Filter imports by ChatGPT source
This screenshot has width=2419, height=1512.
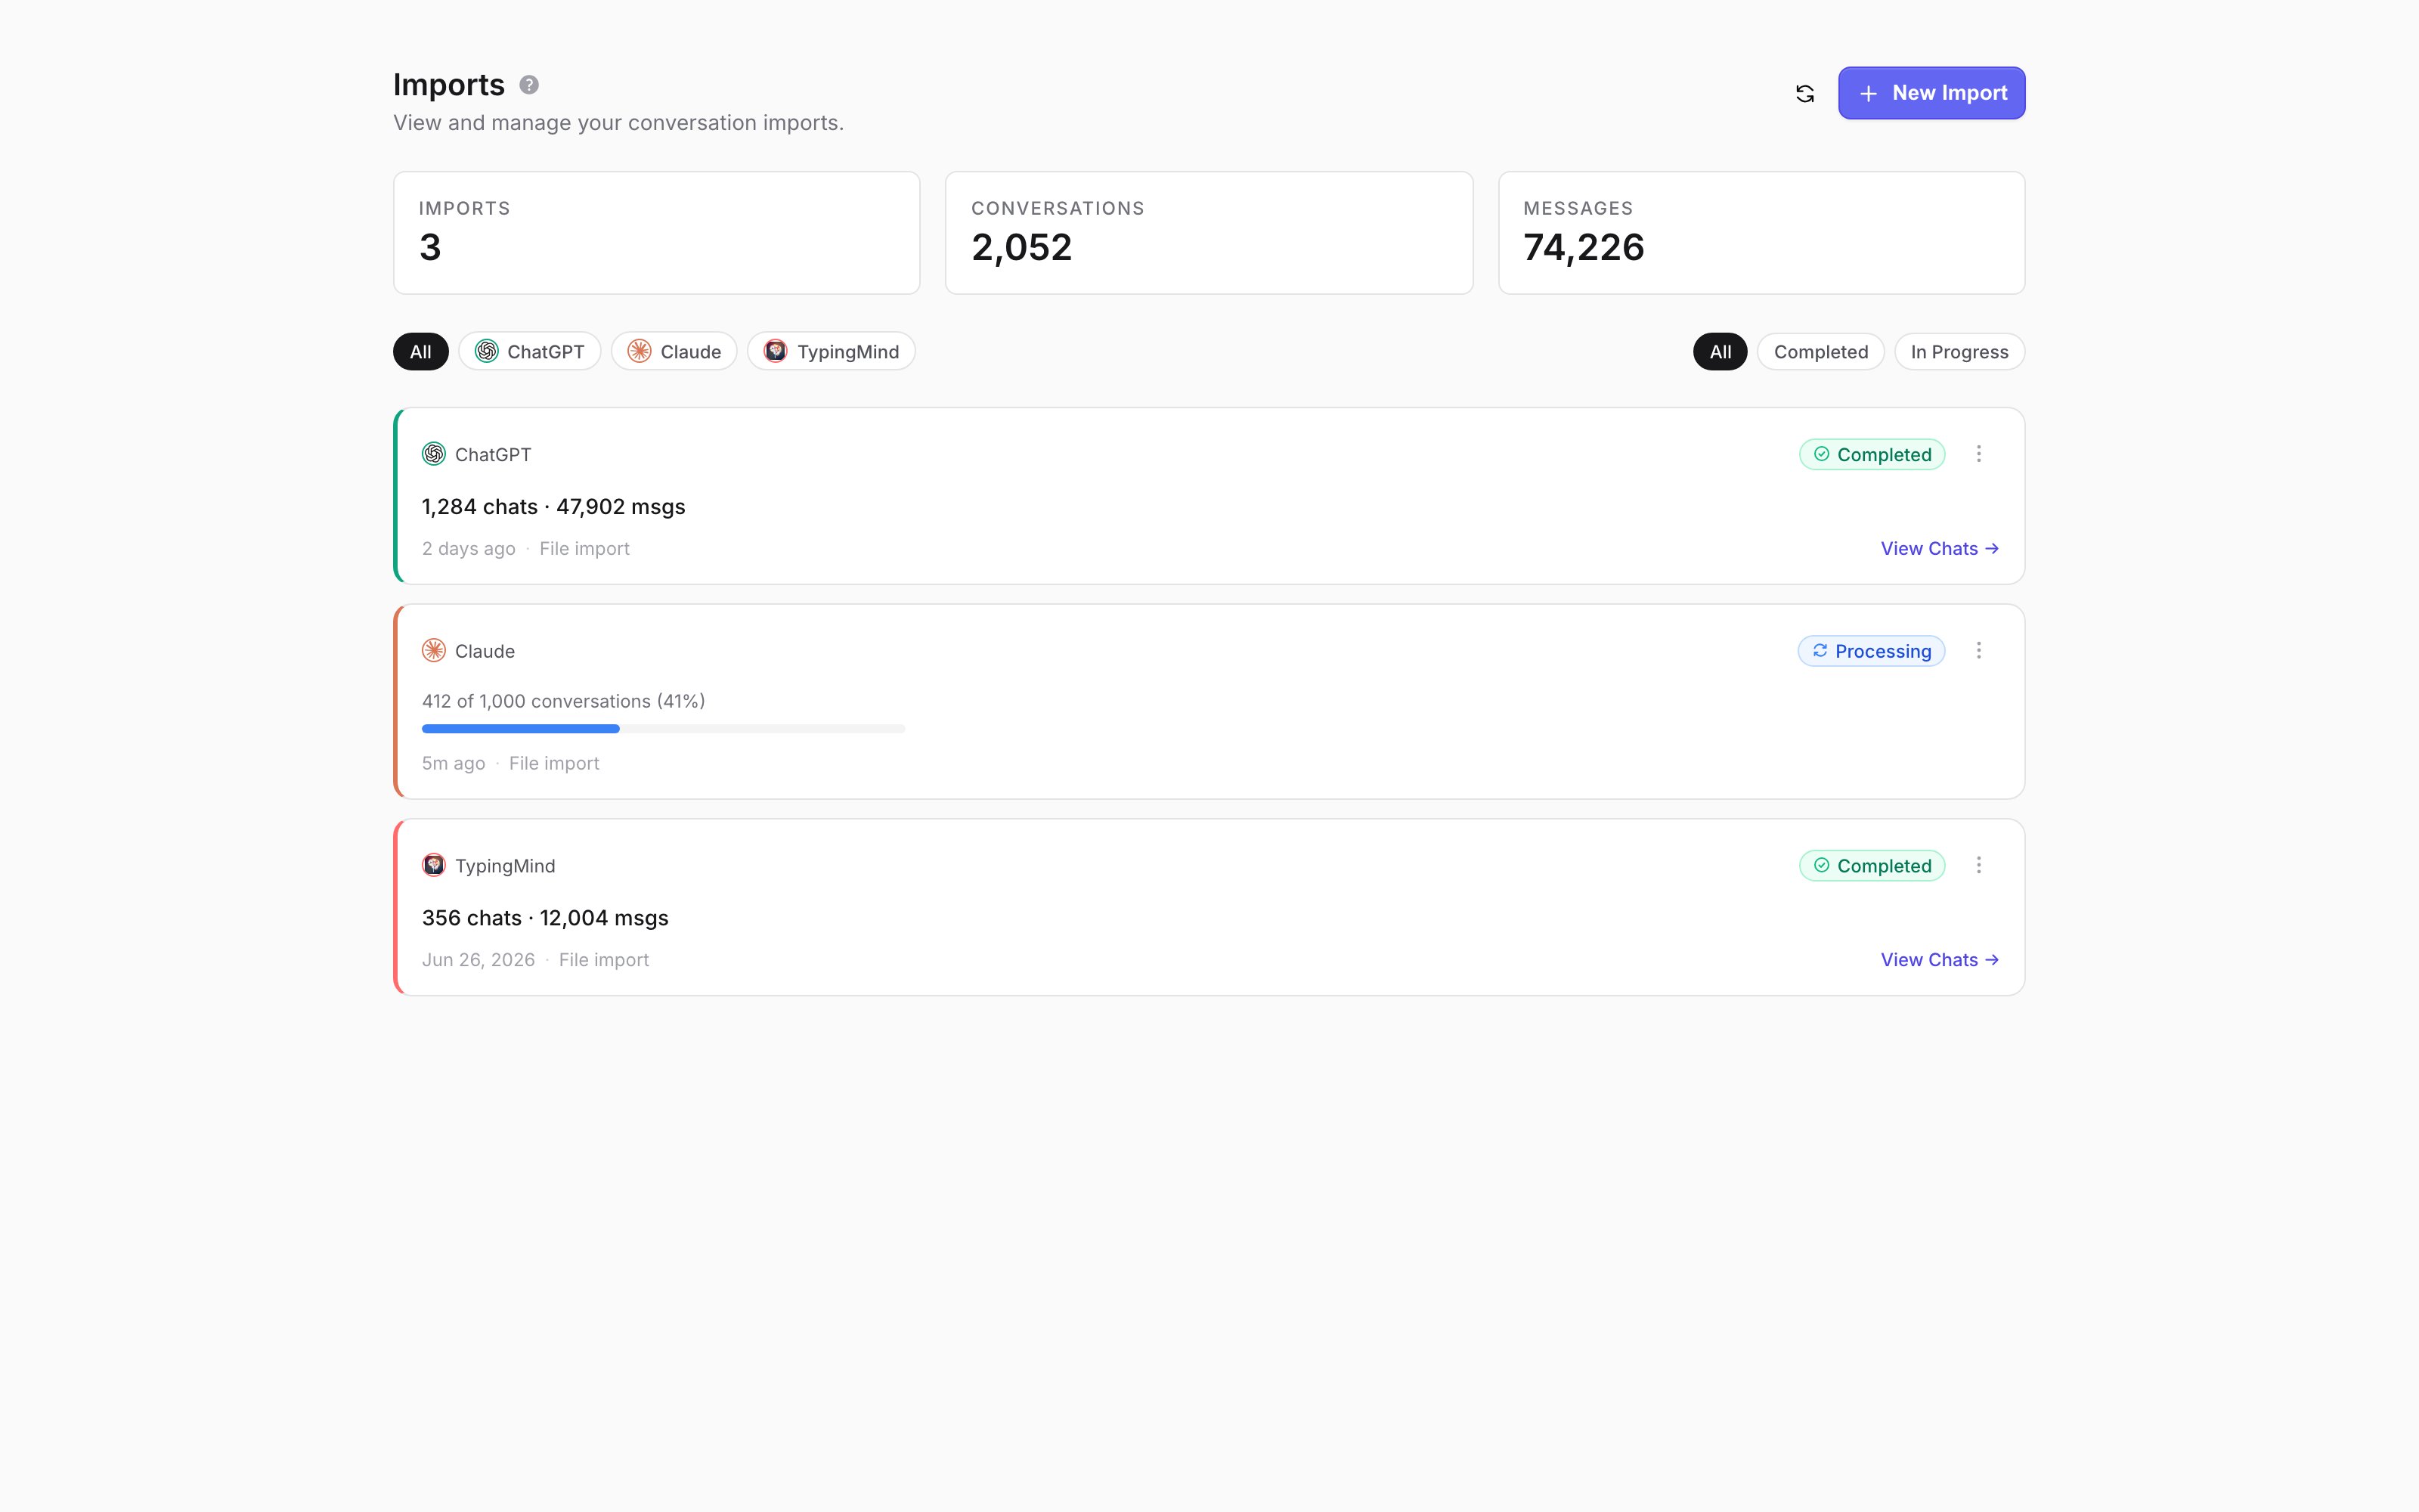coord(530,351)
